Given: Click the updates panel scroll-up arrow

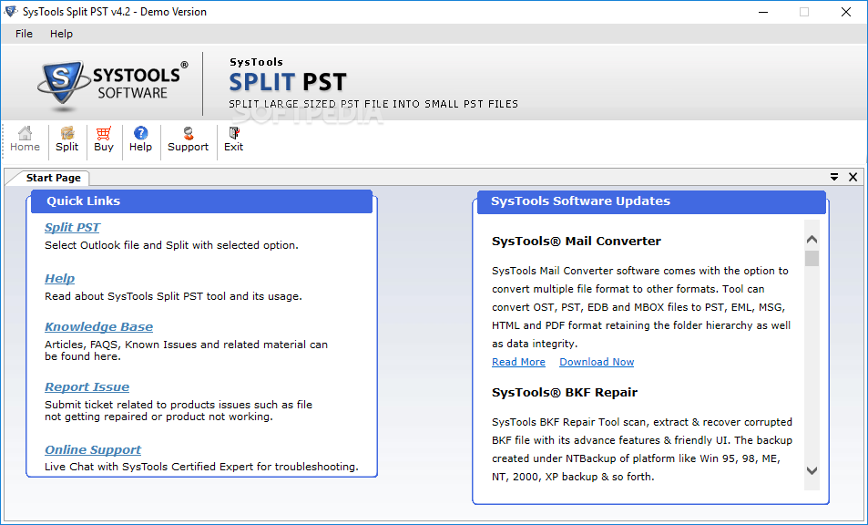Looking at the screenshot, I should point(812,239).
